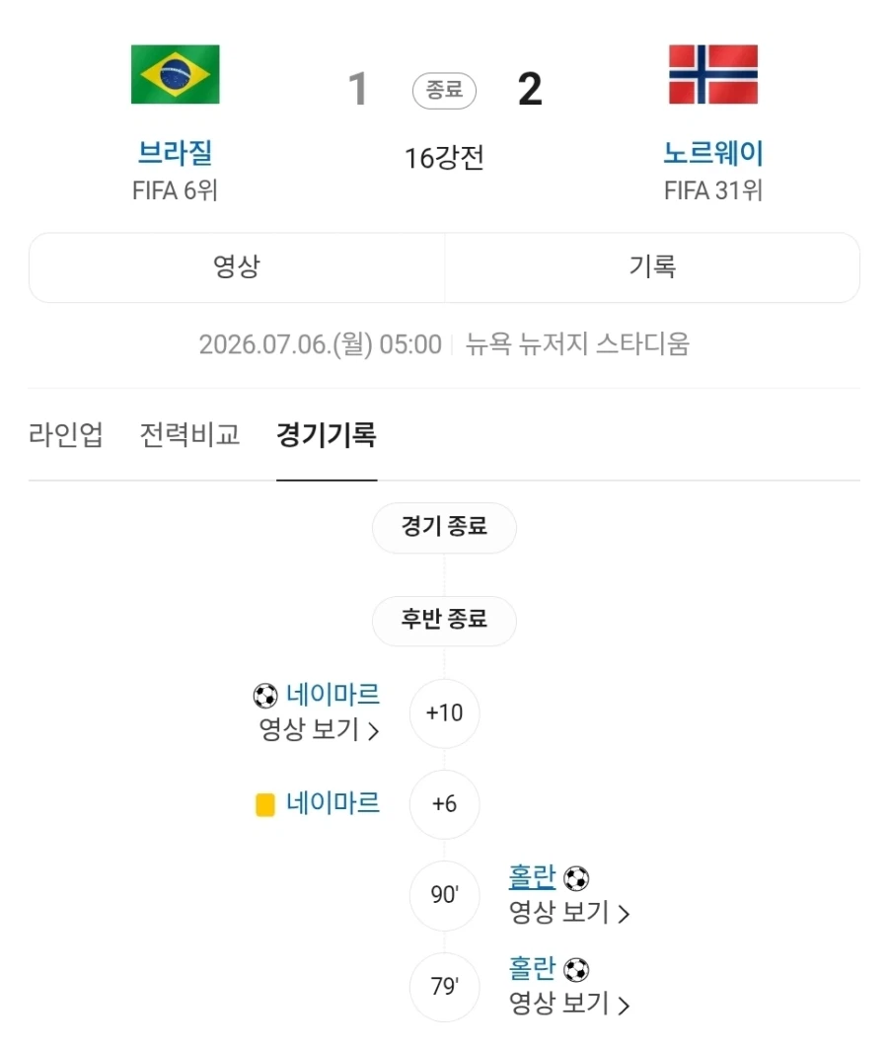Click the 영상 button
This screenshot has height=1048, width=888.
point(237,267)
